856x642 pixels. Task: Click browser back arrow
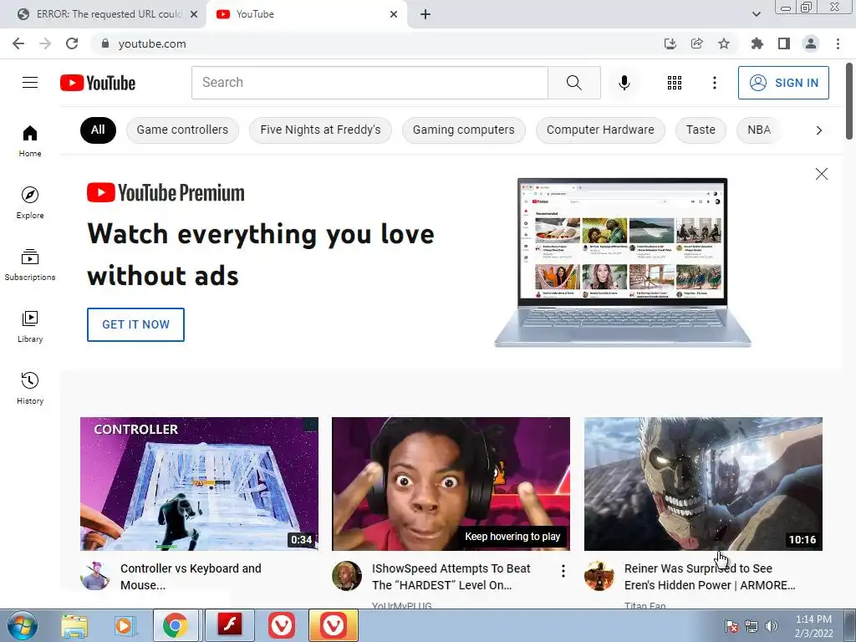click(18, 43)
